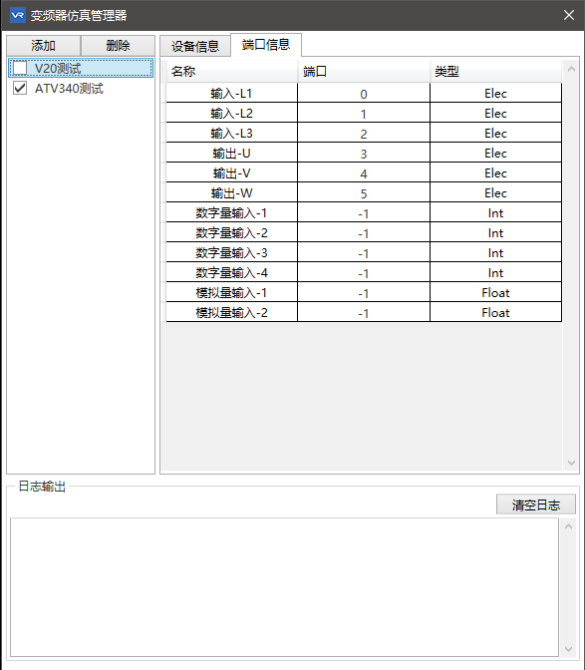Click the port table scroll-down arrow
Viewport: 585px width, 670px height.
[x=571, y=463]
